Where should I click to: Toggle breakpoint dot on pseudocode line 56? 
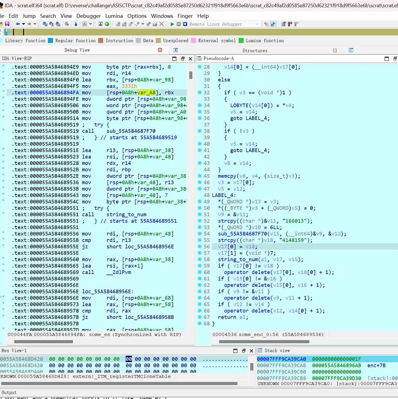200,246
